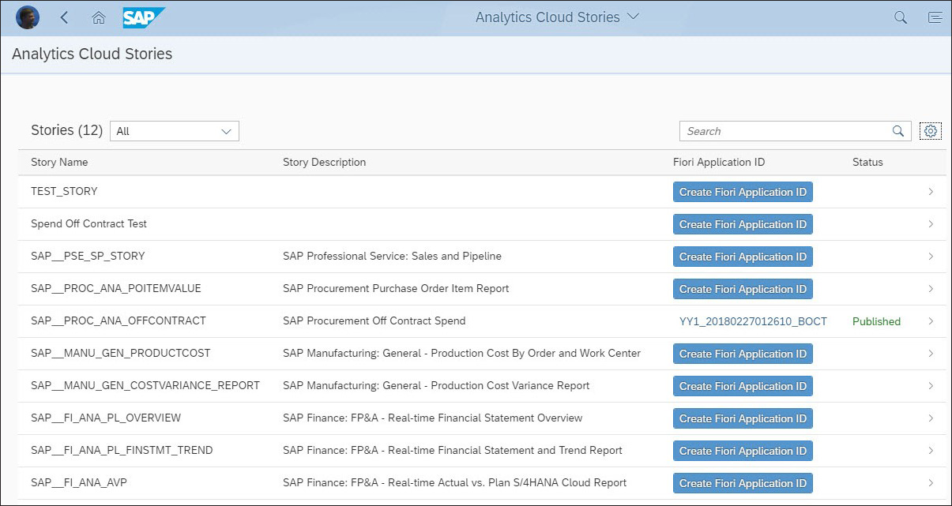952x506 pixels.
Task: Click description 'SAP Procurement Off Contract Spend'
Action: click(x=374, y=320)
